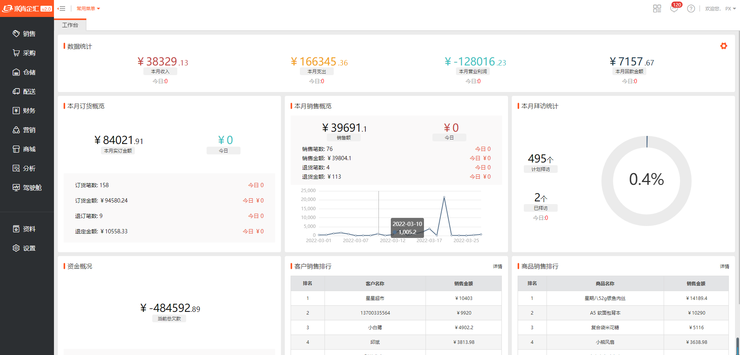Screen dimensions: 740x355
Task: Open the 配送 delivery sidebar menu
Action: (24, 92)
